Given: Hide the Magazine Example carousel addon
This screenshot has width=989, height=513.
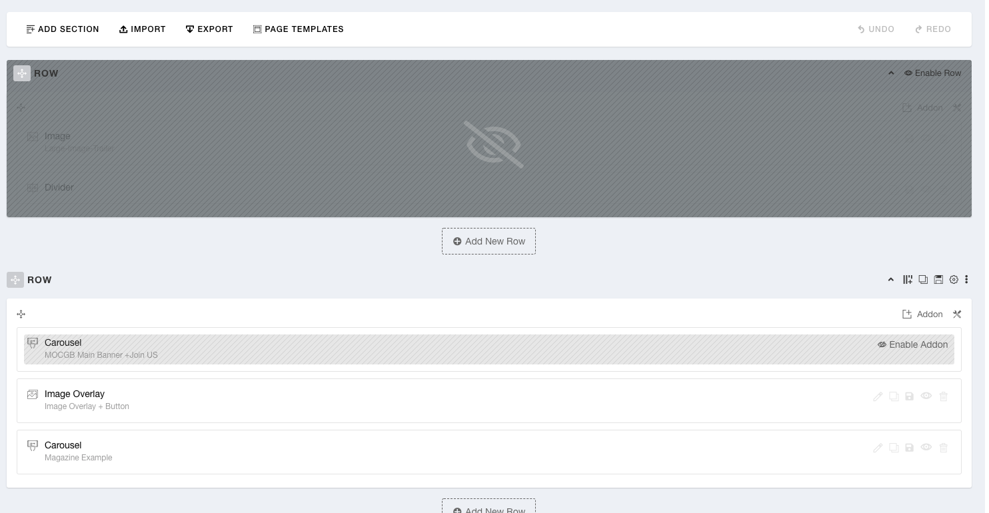Looking at the screenshot, I should [926, 448].
